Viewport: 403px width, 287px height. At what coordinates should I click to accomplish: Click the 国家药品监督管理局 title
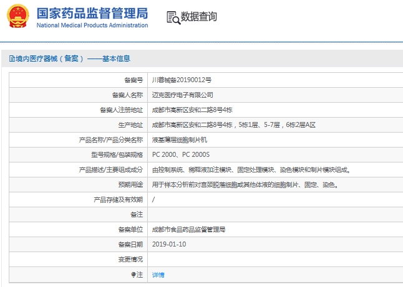(92, 13)
